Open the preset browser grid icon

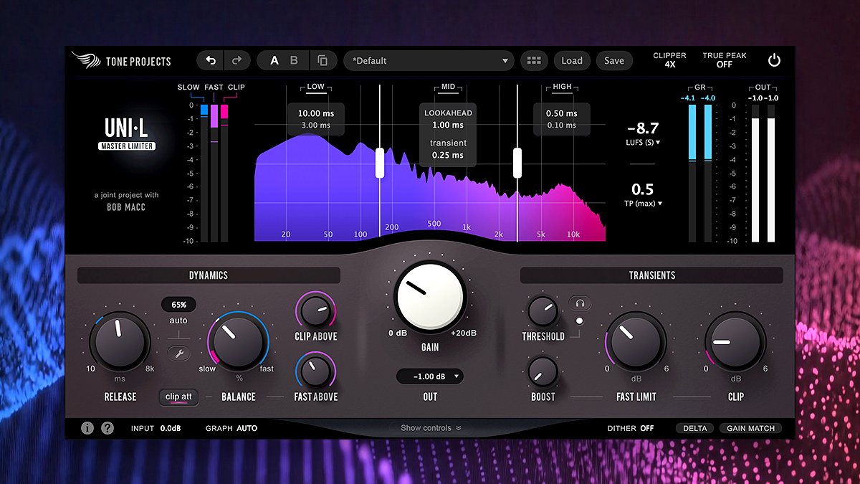click(x=534, y=61)
